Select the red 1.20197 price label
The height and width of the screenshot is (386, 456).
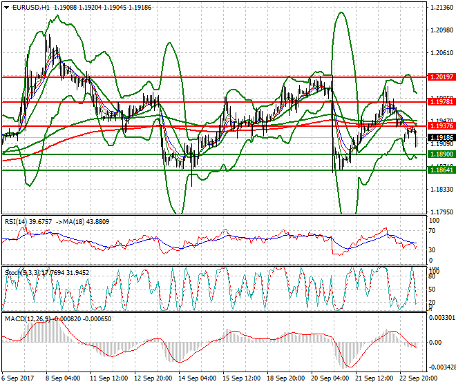pos(441,77)
